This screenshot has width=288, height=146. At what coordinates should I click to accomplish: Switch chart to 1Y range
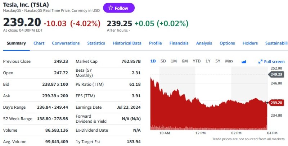click(x=208, y=61)
